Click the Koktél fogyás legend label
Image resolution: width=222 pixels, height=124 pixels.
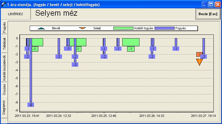pos(144,28)
